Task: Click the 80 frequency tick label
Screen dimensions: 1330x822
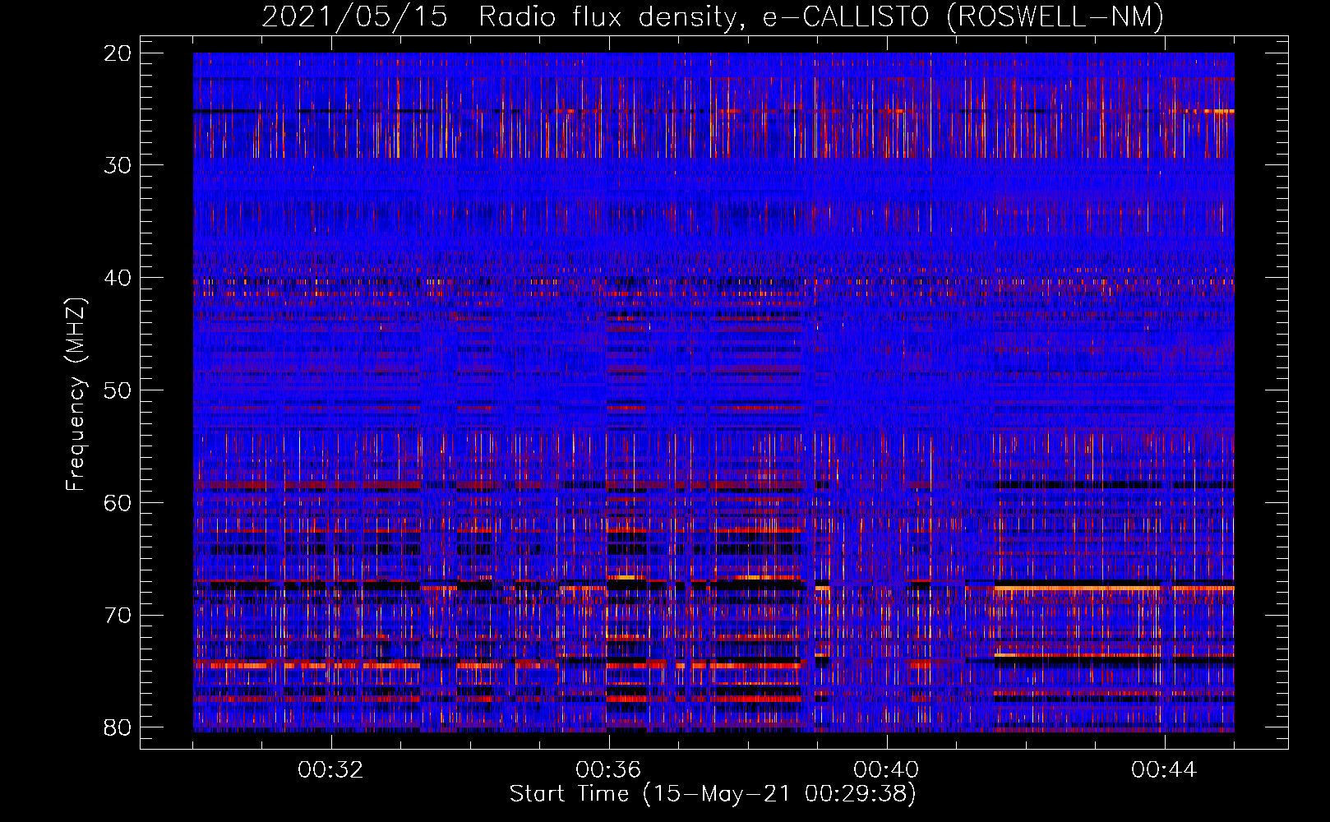Action: [x=118, y=727]
